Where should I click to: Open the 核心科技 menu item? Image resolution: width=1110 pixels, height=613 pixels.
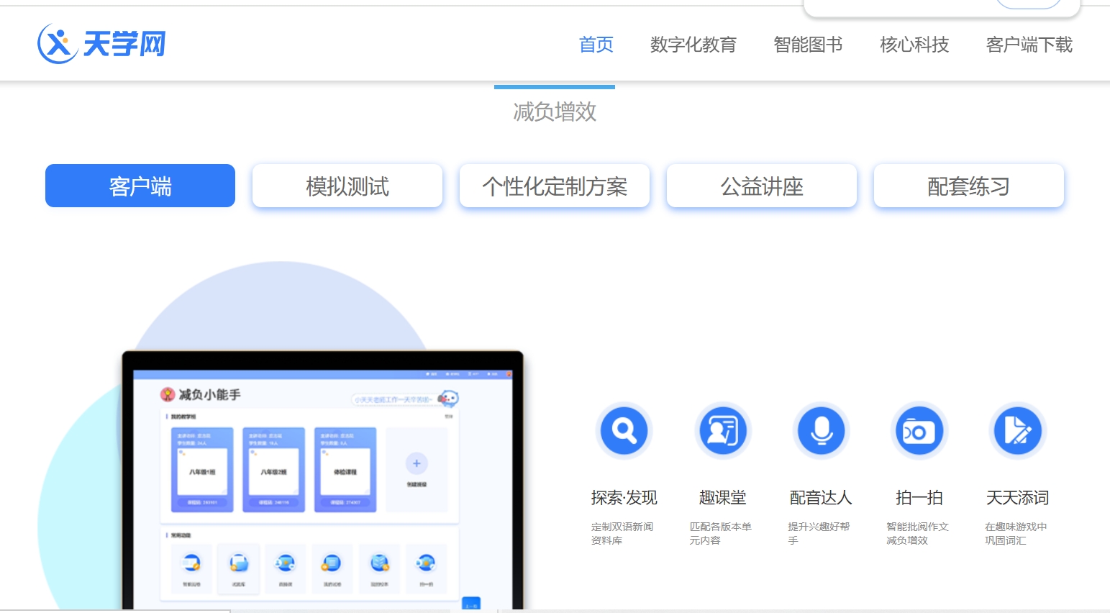pos(913,45)
